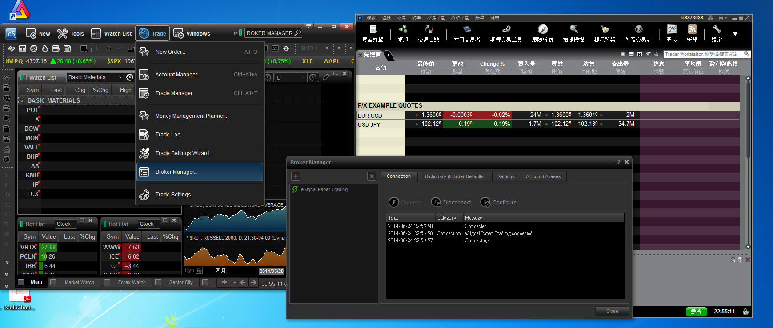Add a new page with plus button
Image resolution: width=773 pixels, height=328 pixels.
tap(224, 282)
